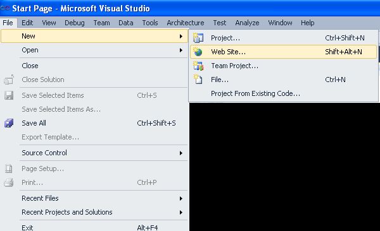
Task: Click the new File document icon
Action: pos(198,80)
